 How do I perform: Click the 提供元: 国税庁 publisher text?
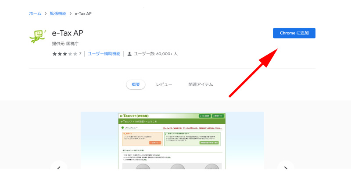[65, 44]
